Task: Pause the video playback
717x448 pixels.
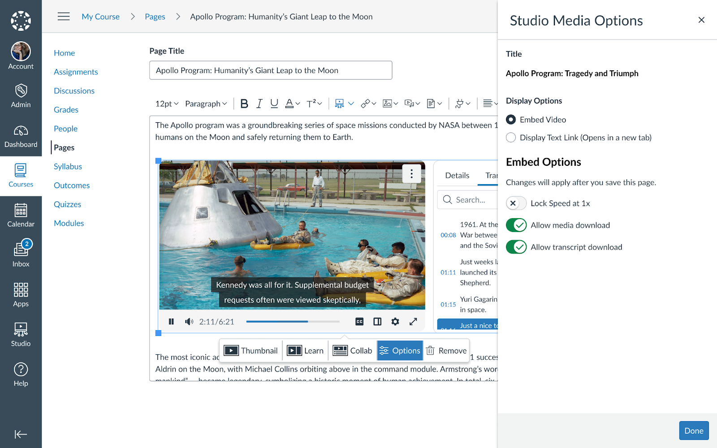Action: [x=171, y=322]
